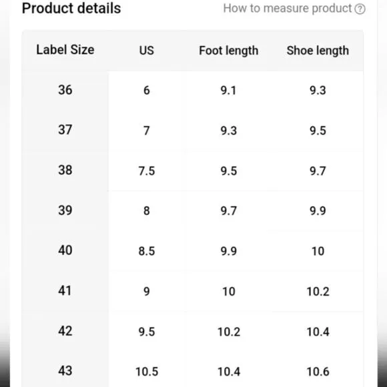Click the Shoe length column header
The width and height of the screenshot is (387, 387).
[x=318, y=51]
